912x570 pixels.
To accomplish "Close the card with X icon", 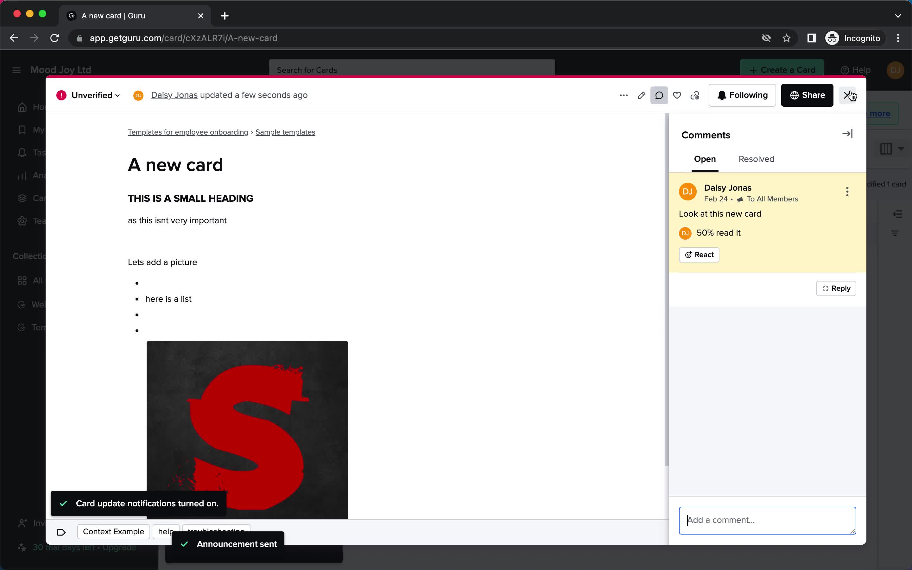I will tap(847, 95).
